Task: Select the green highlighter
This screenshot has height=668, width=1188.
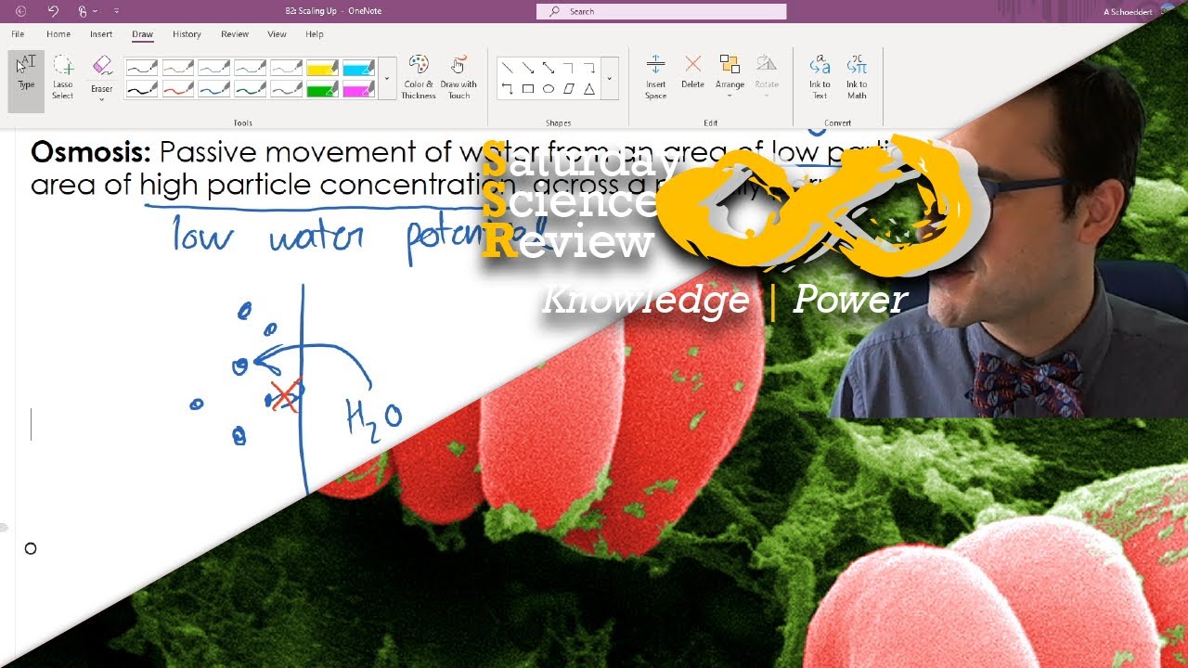Action: point(323,89)
